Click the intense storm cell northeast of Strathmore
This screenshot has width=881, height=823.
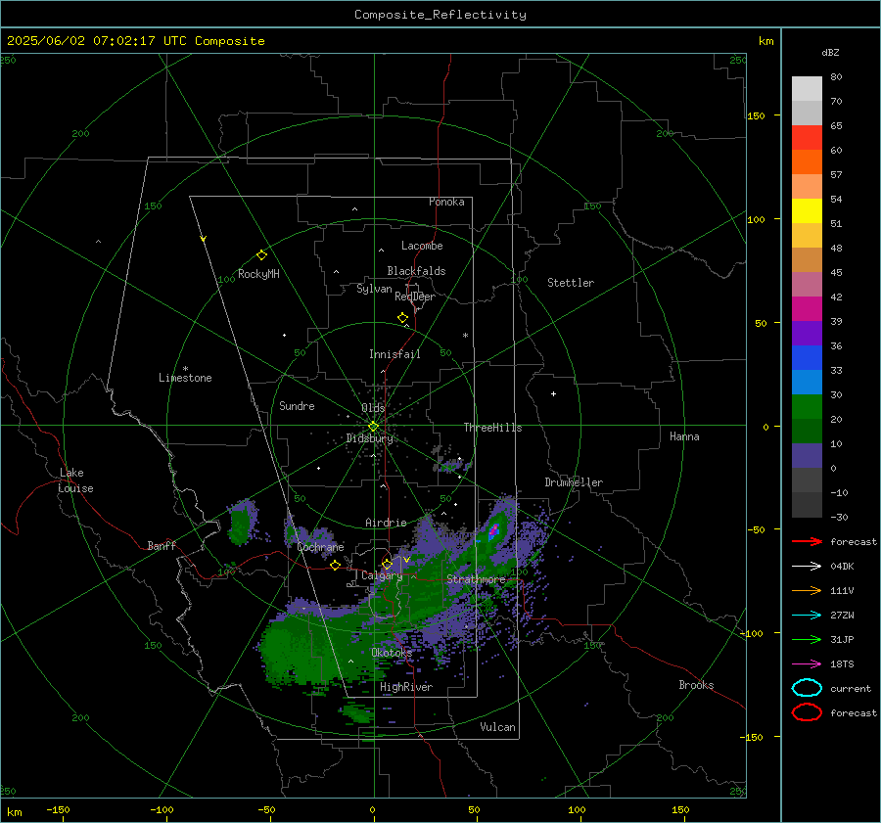pyautogui.click(x=494, y=529)
